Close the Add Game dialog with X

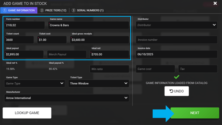[215, 3]
